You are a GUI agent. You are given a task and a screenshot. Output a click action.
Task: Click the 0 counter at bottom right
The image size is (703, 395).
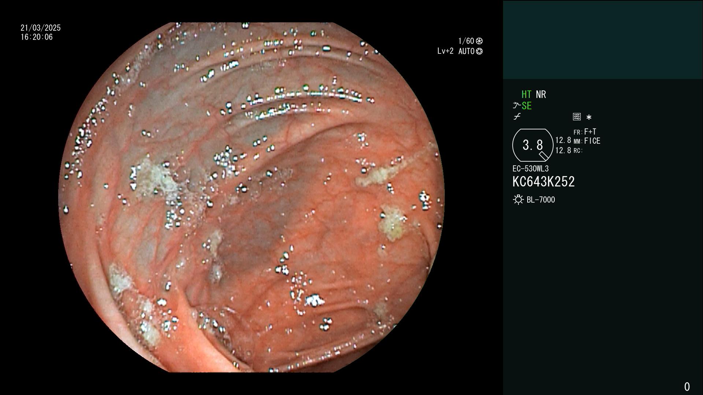tap(687, 387)
